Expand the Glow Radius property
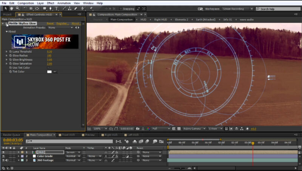 (6, 55)
